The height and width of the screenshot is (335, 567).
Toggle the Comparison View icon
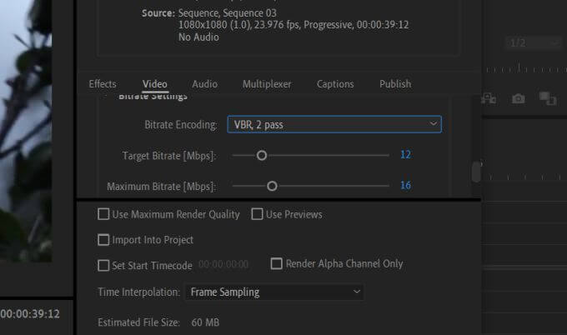pyautogui.click(x=547, y=98)
